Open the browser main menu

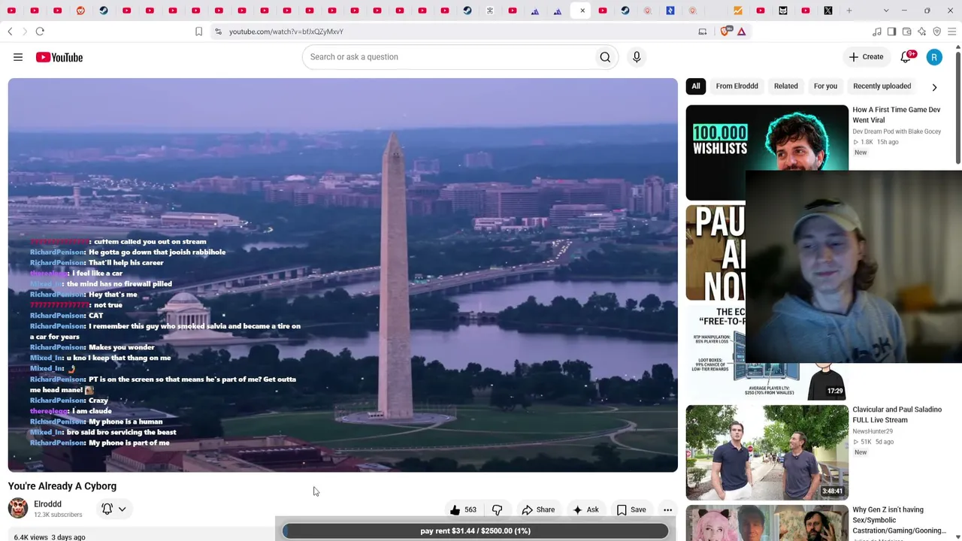[x=952, y=32]
